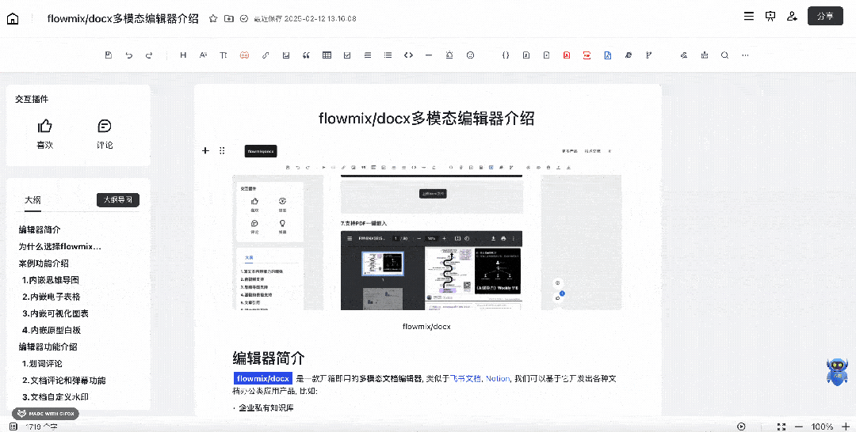Click the 大纲导览 button

click(x=118, y=200)
